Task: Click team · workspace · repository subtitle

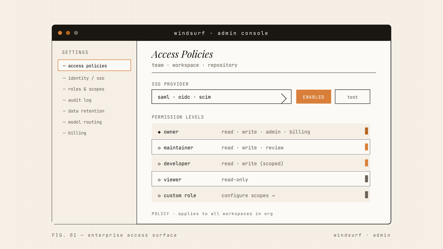Action: pyautogui.click(x=195, y=65)
